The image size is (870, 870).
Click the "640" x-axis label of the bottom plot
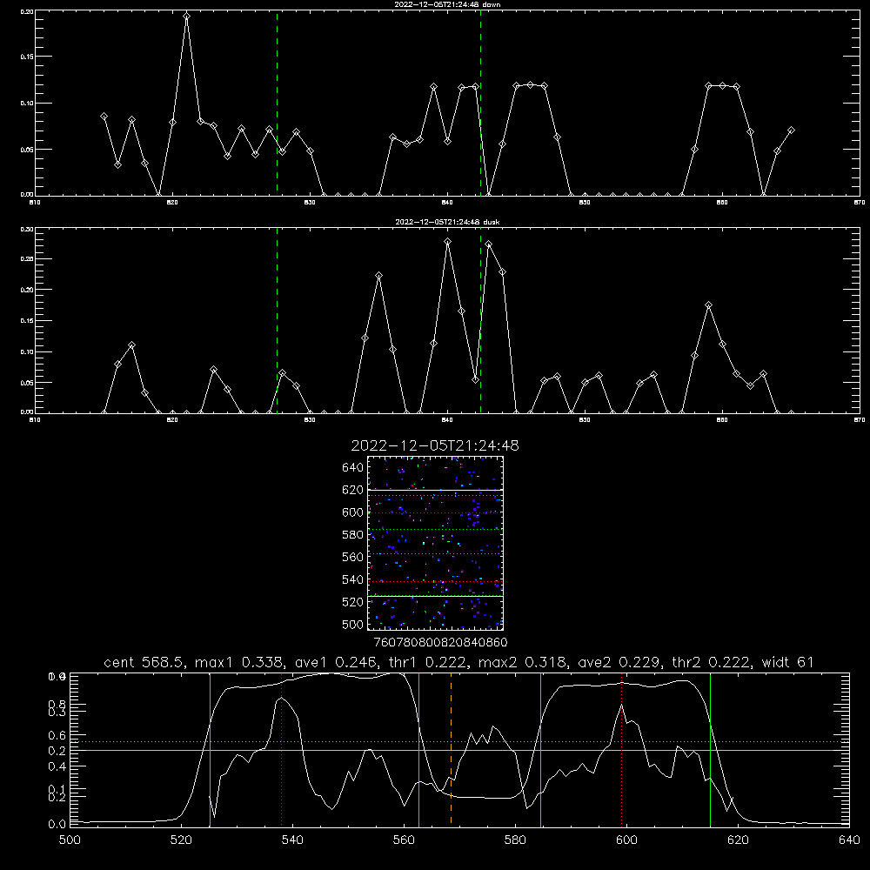point(849,840)
